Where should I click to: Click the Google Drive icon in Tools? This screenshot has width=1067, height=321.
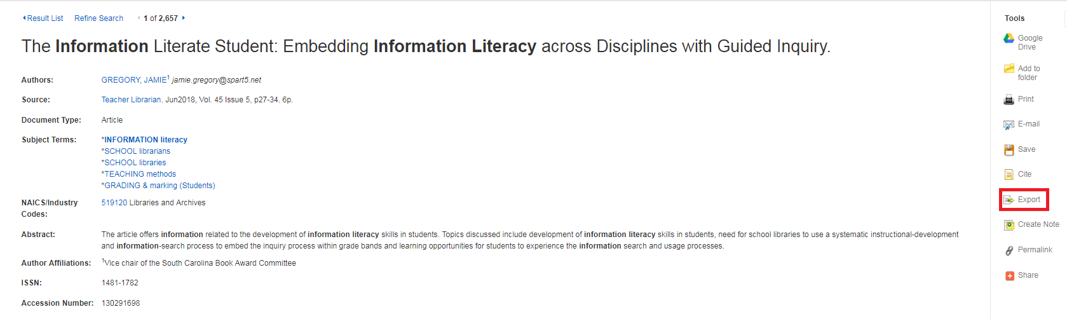tap(1009, 38)
